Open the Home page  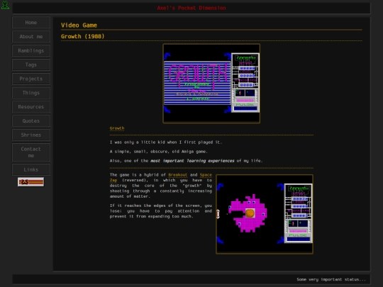31,23
